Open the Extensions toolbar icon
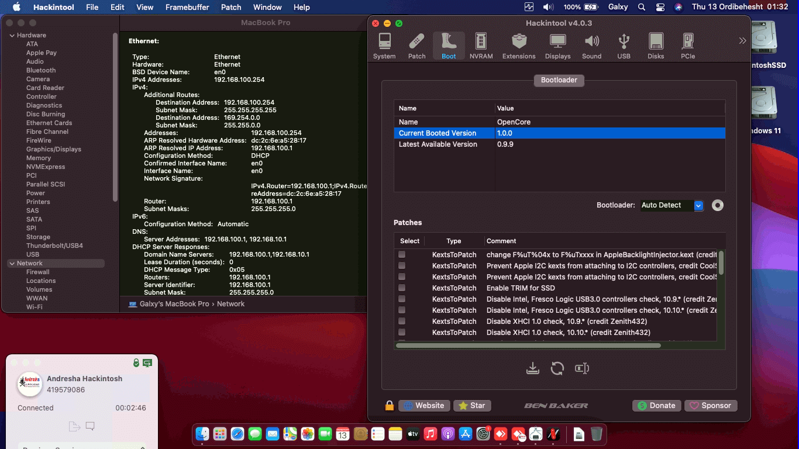 [x=519, y=46]
